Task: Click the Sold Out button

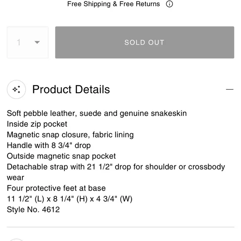Action: click(x=145, y=42)
